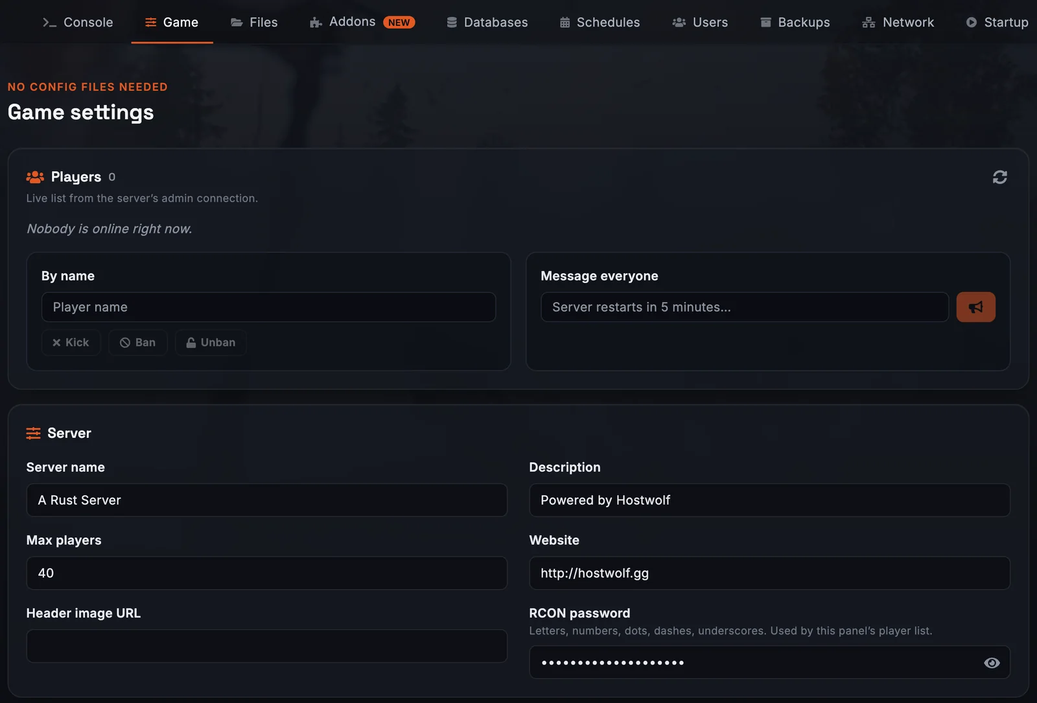The height and width of the screenshot is (703, 1037).
Task: Click the Kick button
Action: pos(71,343)
